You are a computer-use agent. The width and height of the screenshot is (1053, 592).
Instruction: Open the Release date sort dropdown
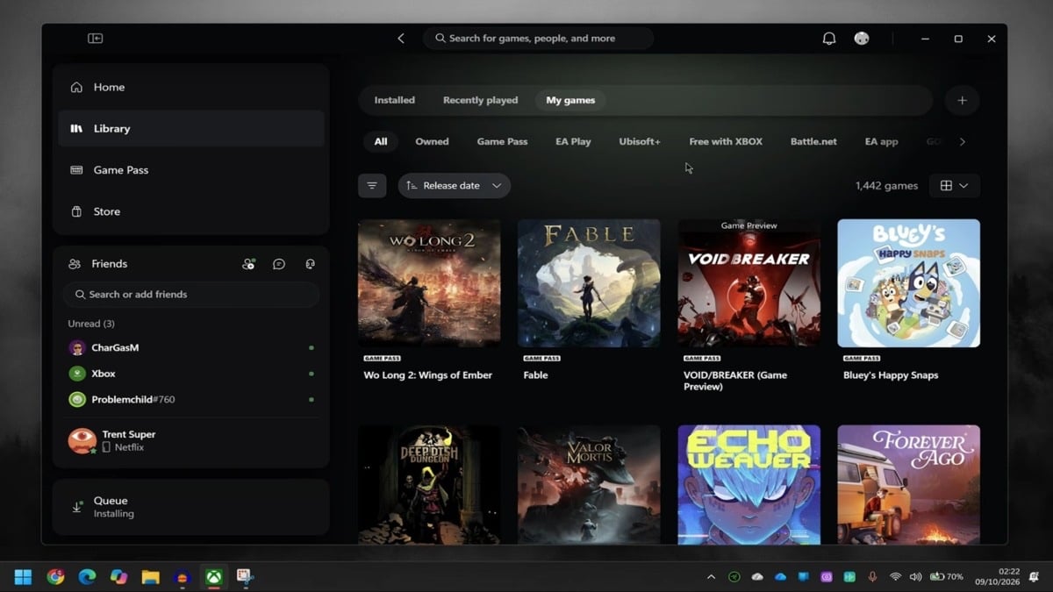pyautogui.click(x=455, y=186)
